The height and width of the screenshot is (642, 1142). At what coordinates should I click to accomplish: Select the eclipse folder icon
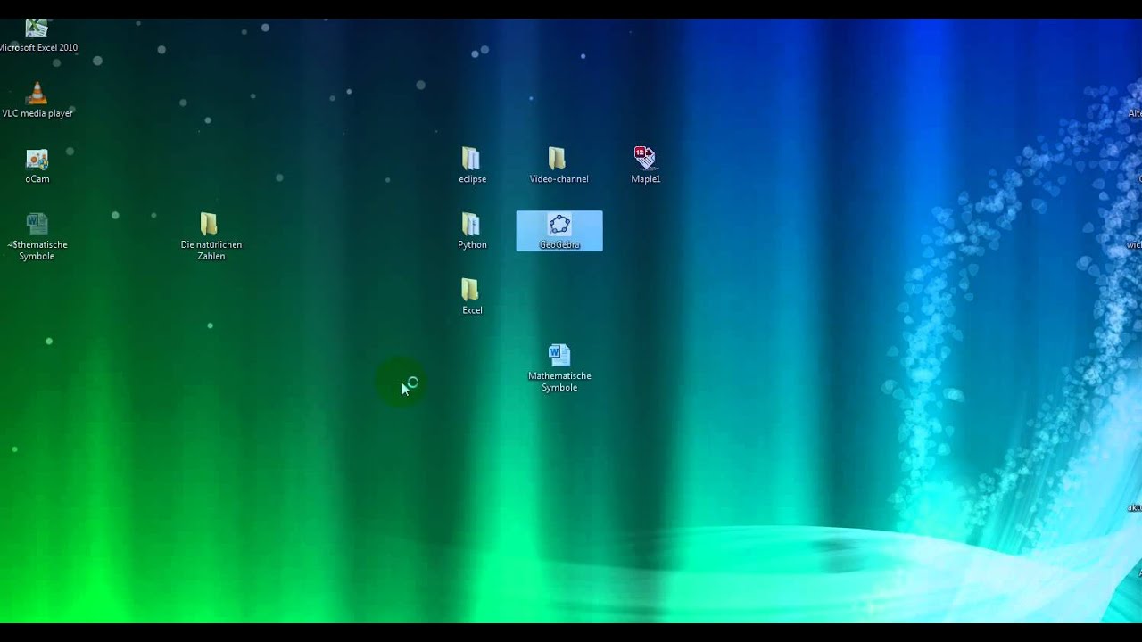point(472,166)
